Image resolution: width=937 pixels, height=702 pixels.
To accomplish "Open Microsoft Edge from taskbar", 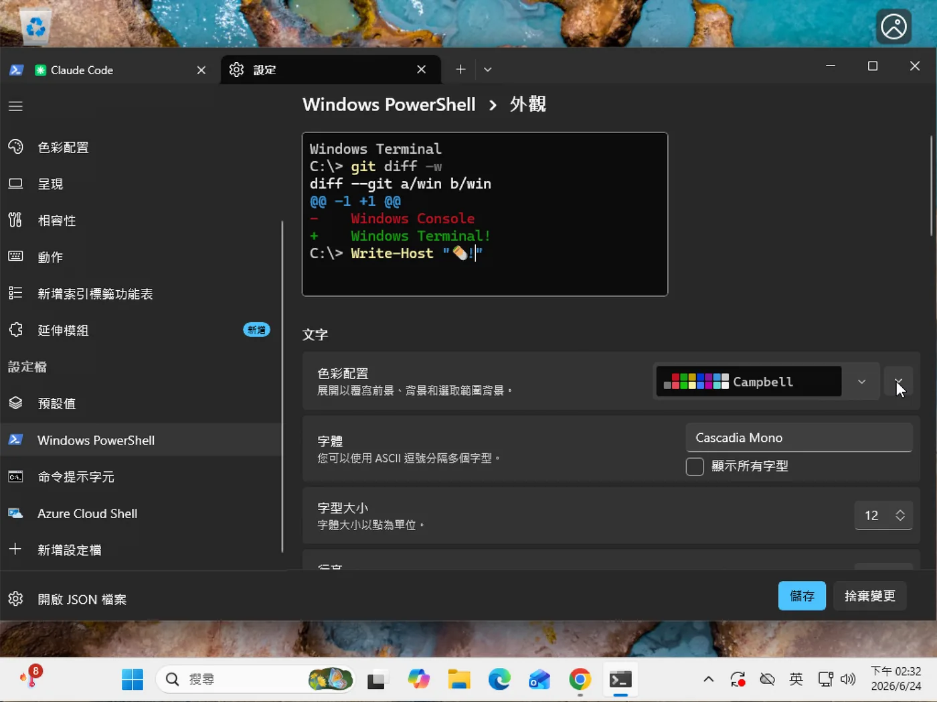I will [499, 679].
